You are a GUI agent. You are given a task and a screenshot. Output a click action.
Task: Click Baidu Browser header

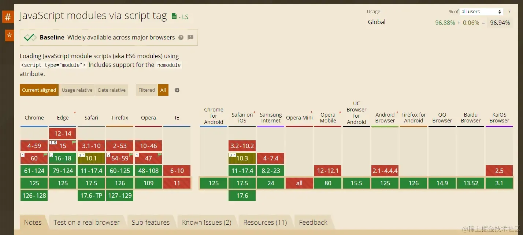471,117
